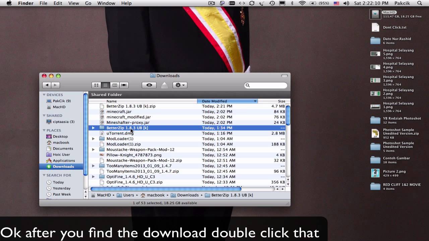Click MacHD in the path bar
Viewport: 429px width, 241px height.
pyautogui.click(x=101, y=195)
